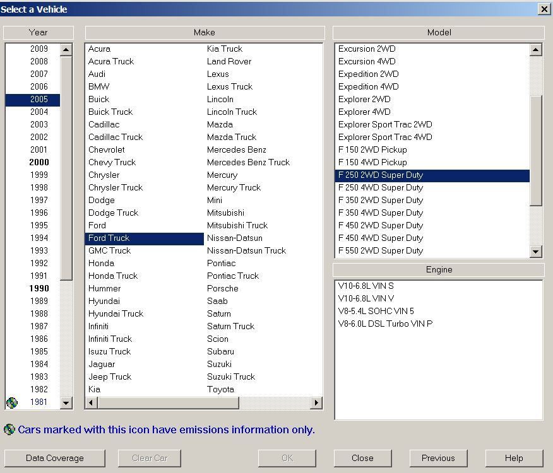The height and width of the screenshot is (473, 553).
Task: Click the Model list scroll-down arrow
Action: (x=536, y=252)
